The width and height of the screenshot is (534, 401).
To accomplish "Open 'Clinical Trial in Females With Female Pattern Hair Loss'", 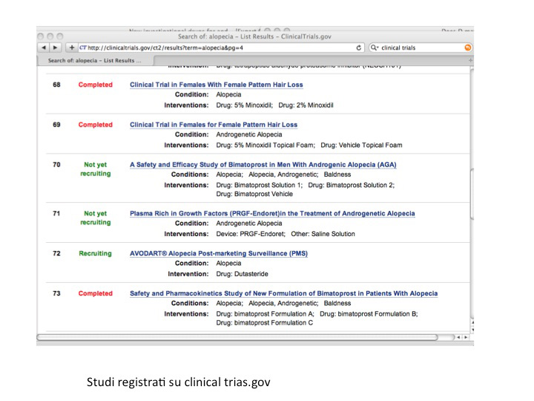I will [x=217, y=85].
